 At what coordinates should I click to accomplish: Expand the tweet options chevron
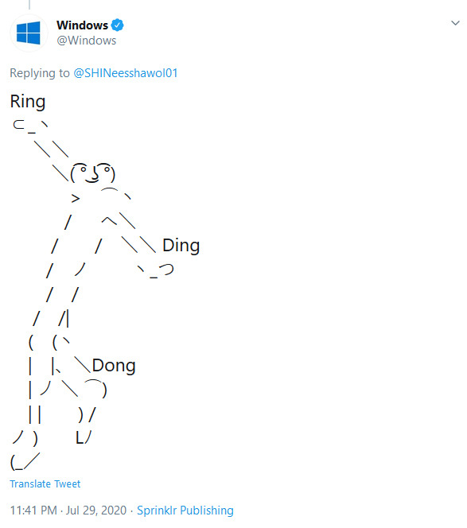point(455,23)
